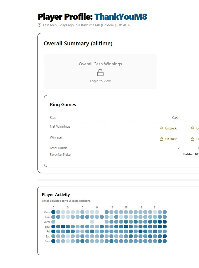This screenshot has width=199, height=268.
Task: Click the Overall Cash Winnings label
Action: click(100, 64)
